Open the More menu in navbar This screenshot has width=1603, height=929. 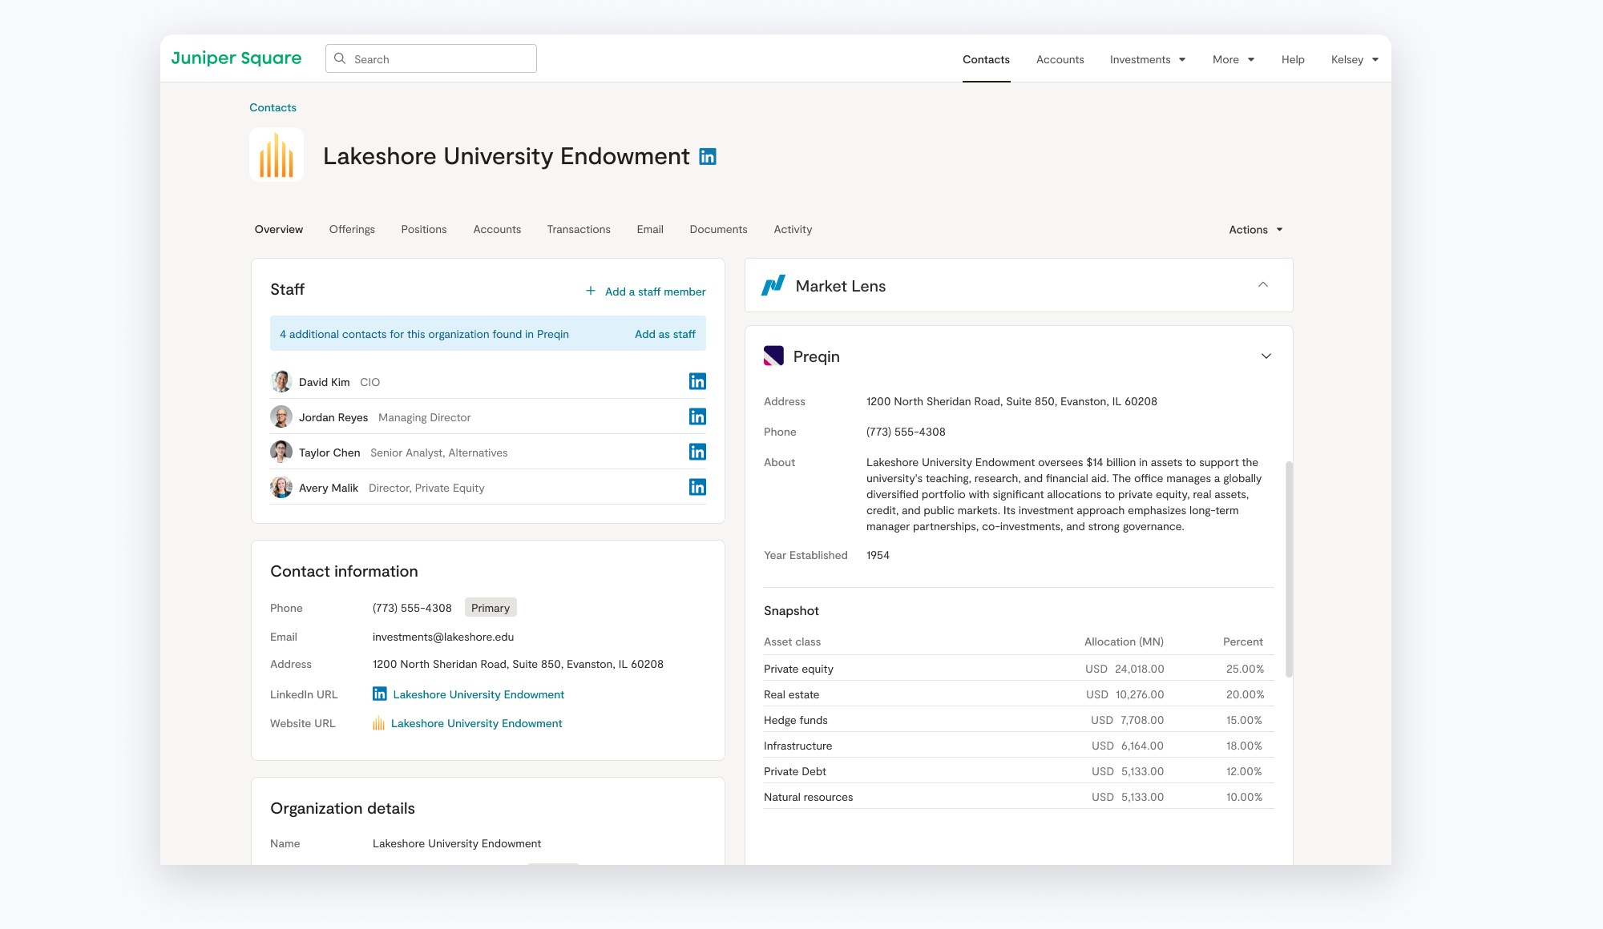pyautogui.click(x=1233, y=59)
